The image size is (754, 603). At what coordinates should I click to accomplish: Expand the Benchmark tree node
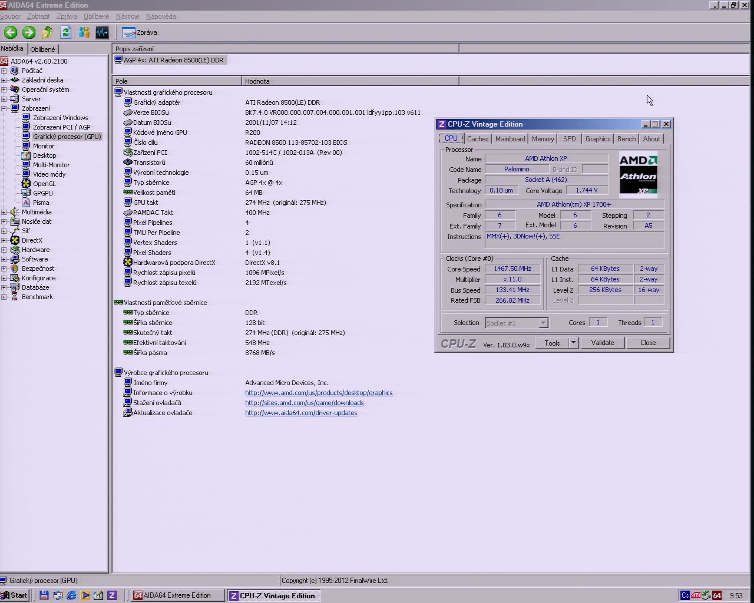4,297
